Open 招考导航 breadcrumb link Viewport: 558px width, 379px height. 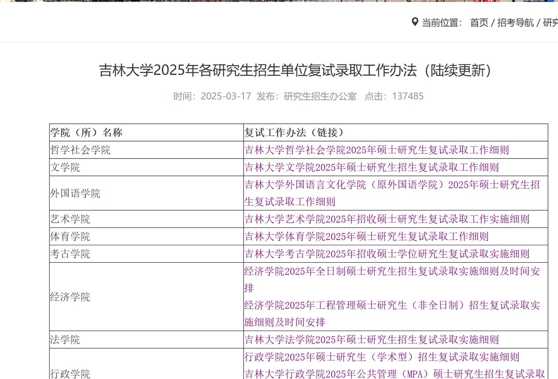point(515,23)
